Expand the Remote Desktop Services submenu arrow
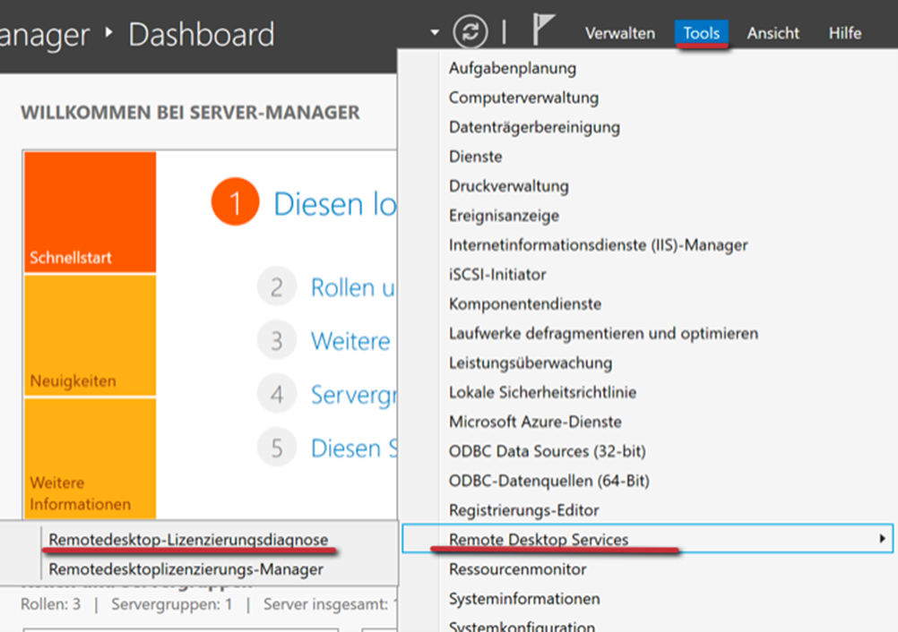This screenshot has width=898, height=632. pyautogui.click(x=882, y=539)
